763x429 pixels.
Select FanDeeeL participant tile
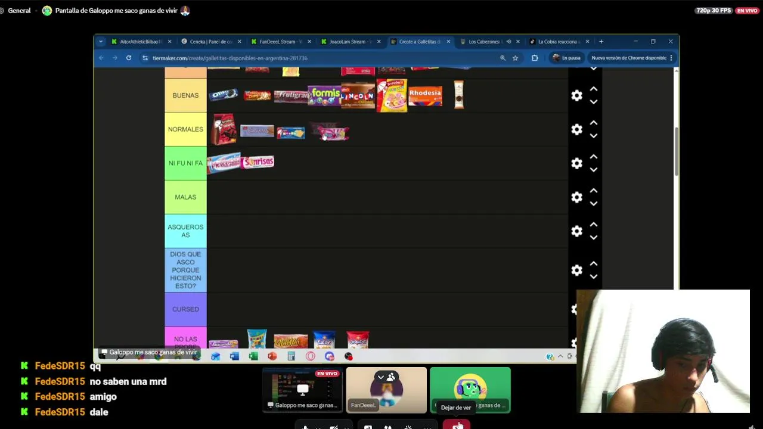tap(386, 390)
